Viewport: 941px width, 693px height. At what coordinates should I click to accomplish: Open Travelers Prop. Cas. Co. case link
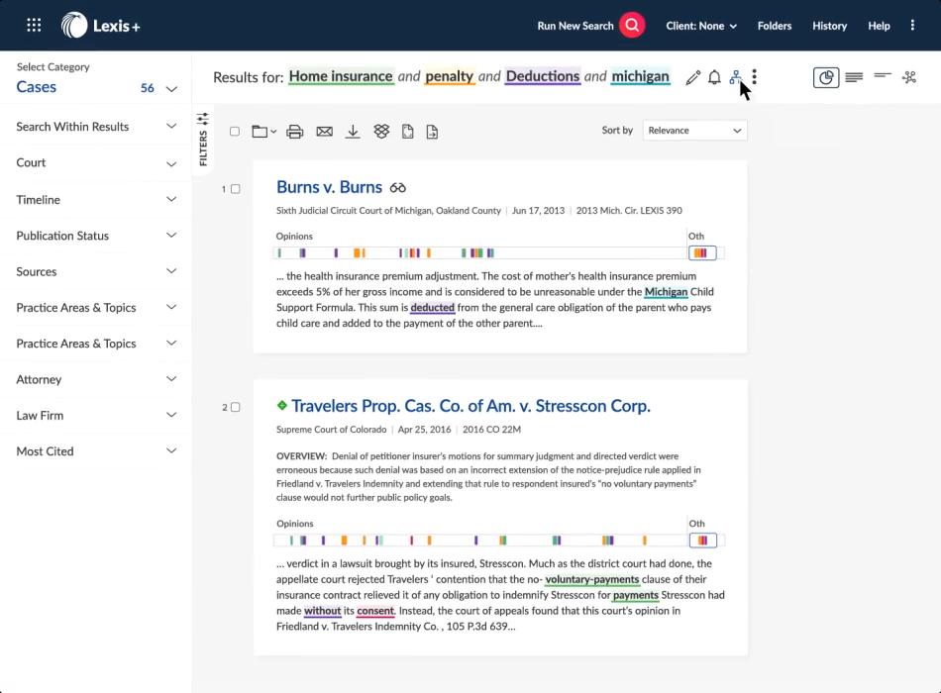470,406
